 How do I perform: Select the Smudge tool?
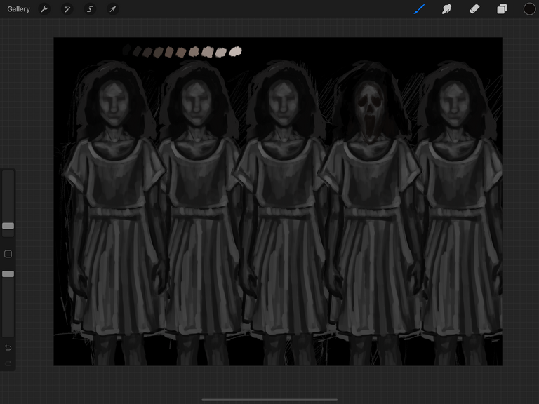[x=446, y=9]
